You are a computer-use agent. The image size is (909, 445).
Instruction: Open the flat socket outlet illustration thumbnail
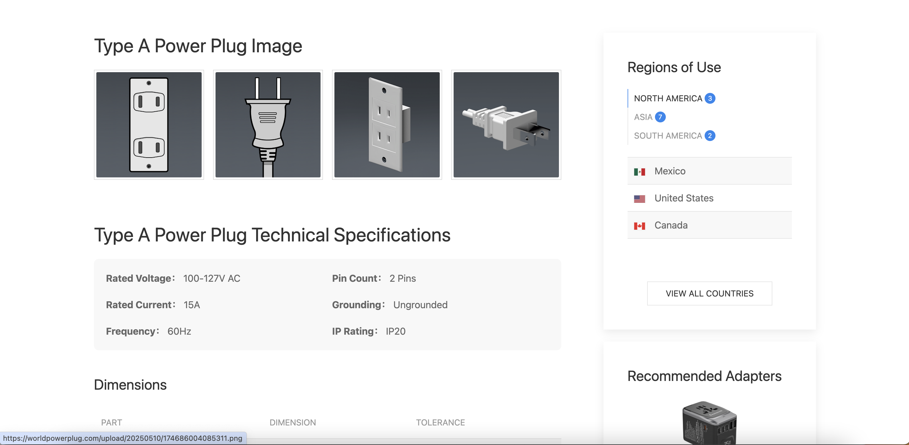149,125
